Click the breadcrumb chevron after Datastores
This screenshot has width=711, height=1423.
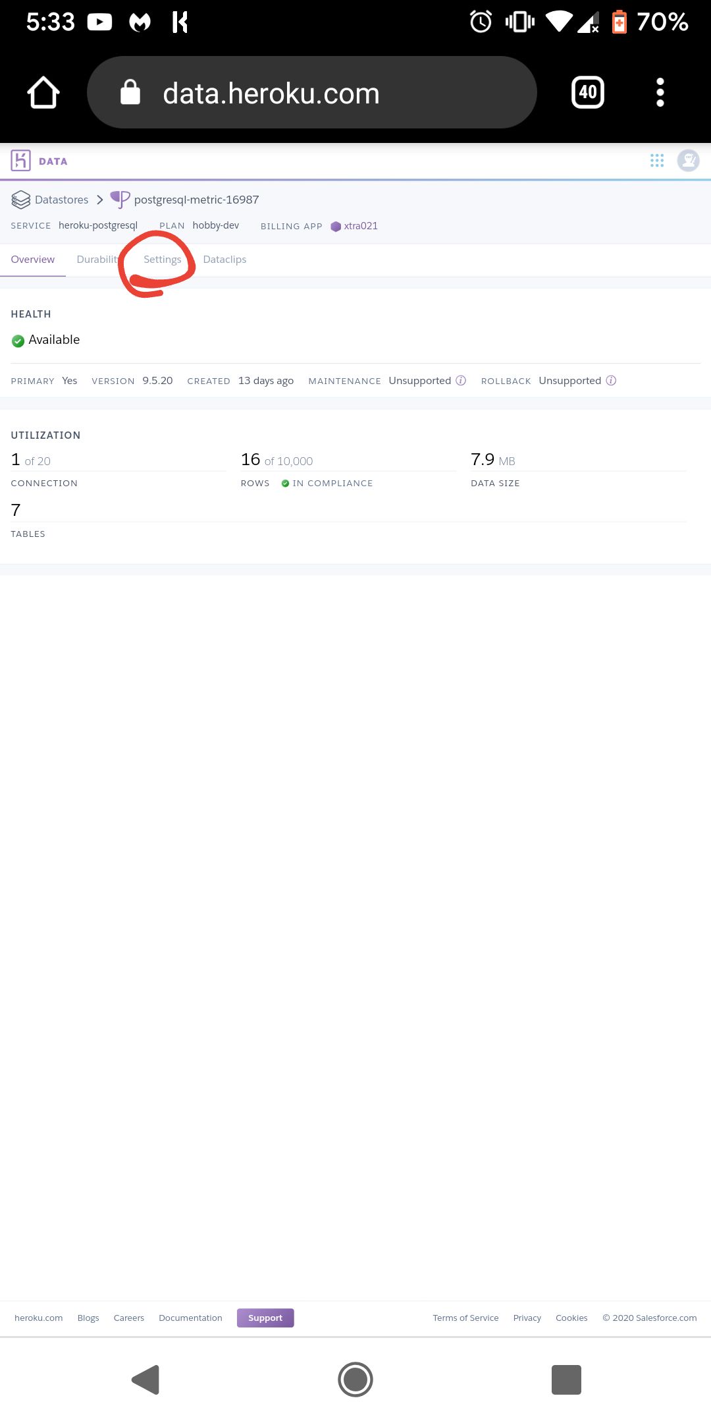coord(100,200)
